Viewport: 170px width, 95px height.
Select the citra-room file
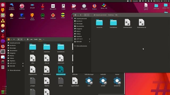[x=61, y=59]
